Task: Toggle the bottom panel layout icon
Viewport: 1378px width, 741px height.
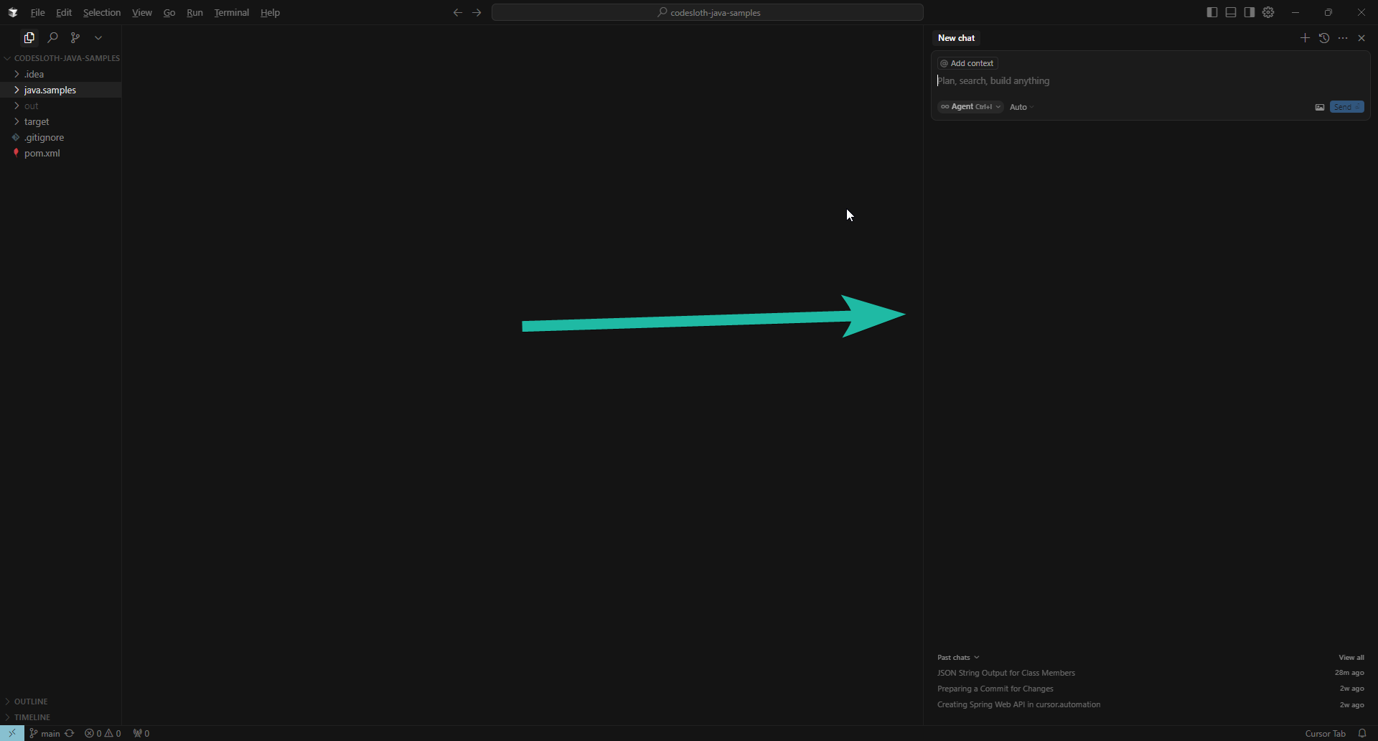Action: 1231,12
